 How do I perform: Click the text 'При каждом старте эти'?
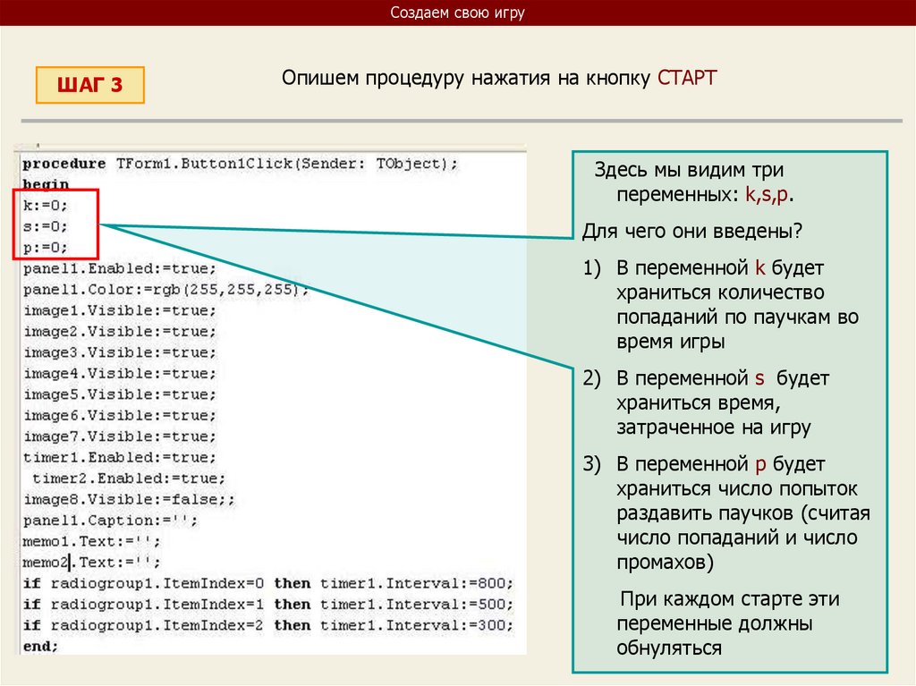click(x=730, y=599)
